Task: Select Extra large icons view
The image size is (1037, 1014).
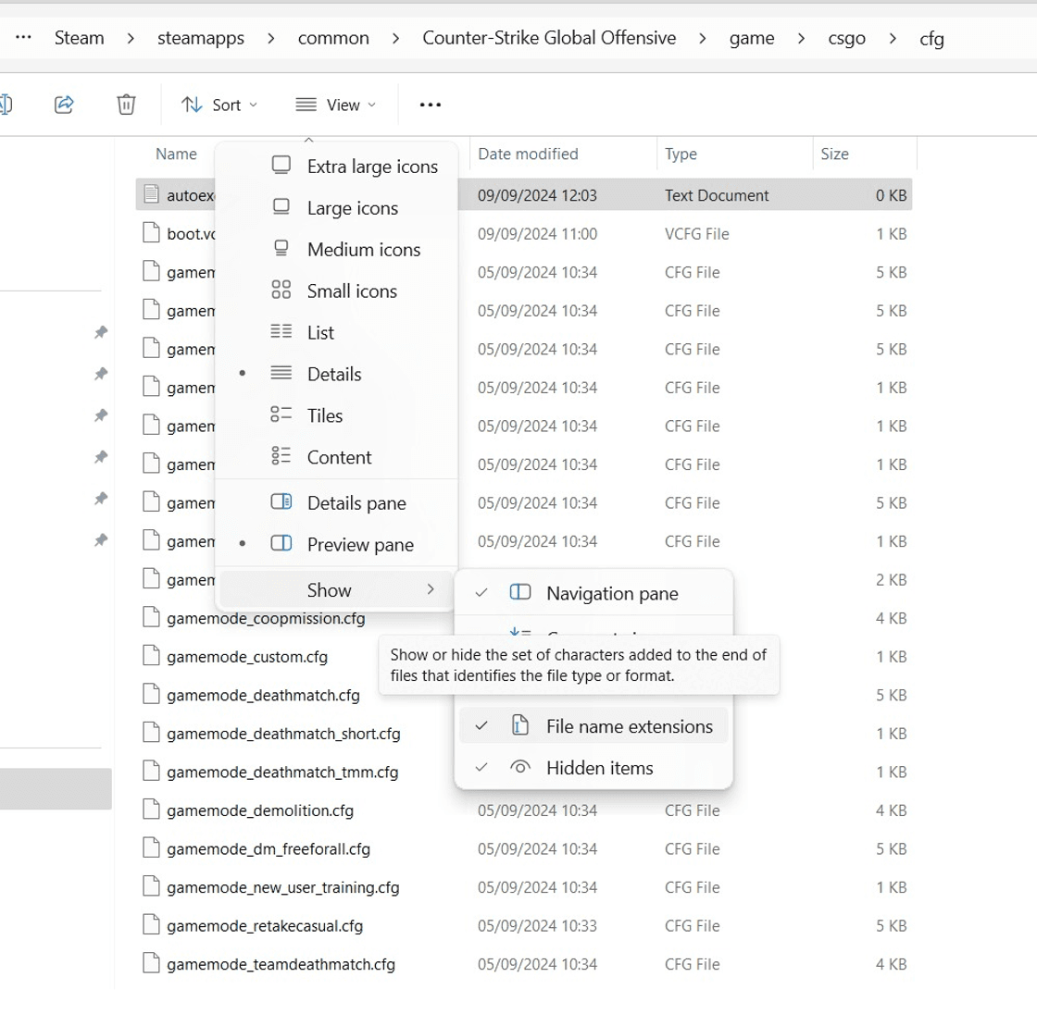Action: (x=371, y=167)
